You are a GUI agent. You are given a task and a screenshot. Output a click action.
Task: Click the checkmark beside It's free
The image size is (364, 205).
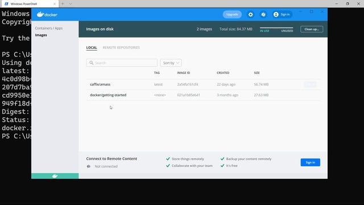[222, 166]
